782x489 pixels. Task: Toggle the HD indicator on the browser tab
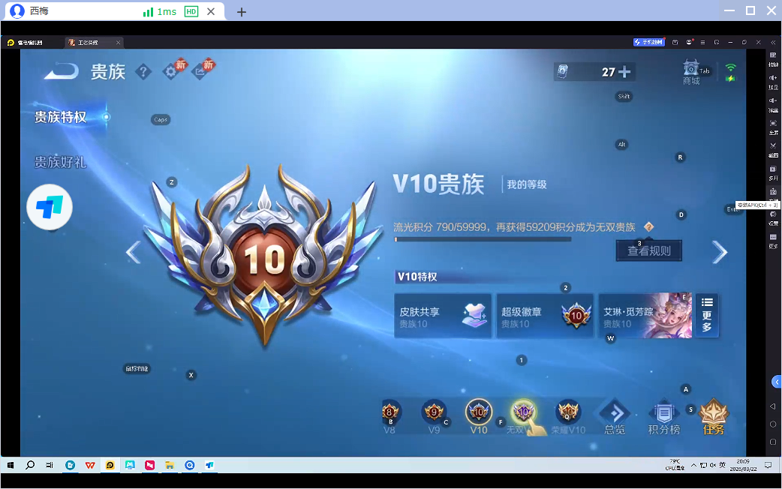click(x=191, y=11)
